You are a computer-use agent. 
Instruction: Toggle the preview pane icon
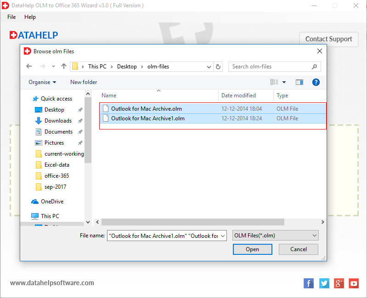click(x=299, y=82)
